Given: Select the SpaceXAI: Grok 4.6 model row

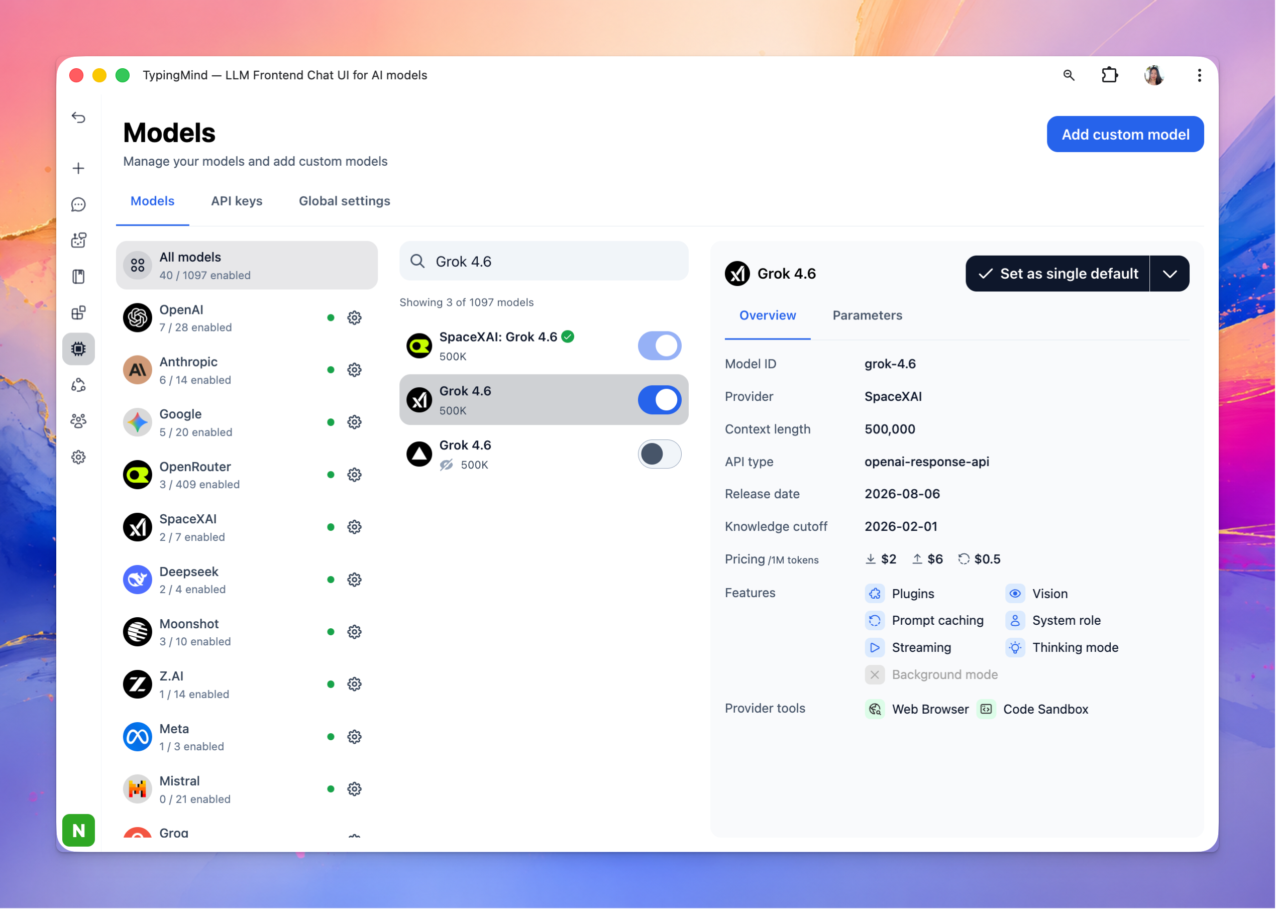Looking at the screenshot, I should coord(544,346).
